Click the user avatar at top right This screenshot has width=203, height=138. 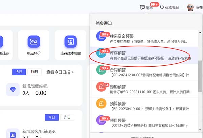pyautogui.click(x=190, y=8)
